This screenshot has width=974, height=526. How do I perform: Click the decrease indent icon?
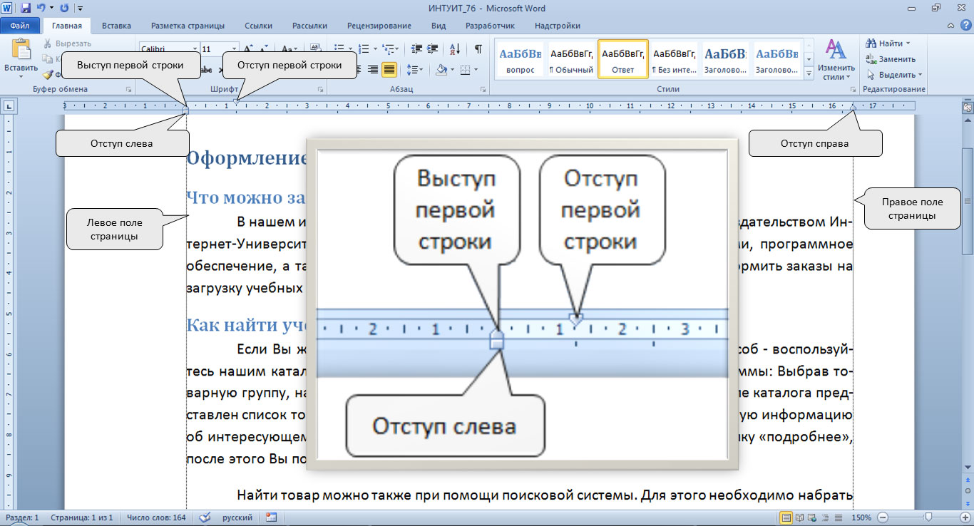[416, 48]
